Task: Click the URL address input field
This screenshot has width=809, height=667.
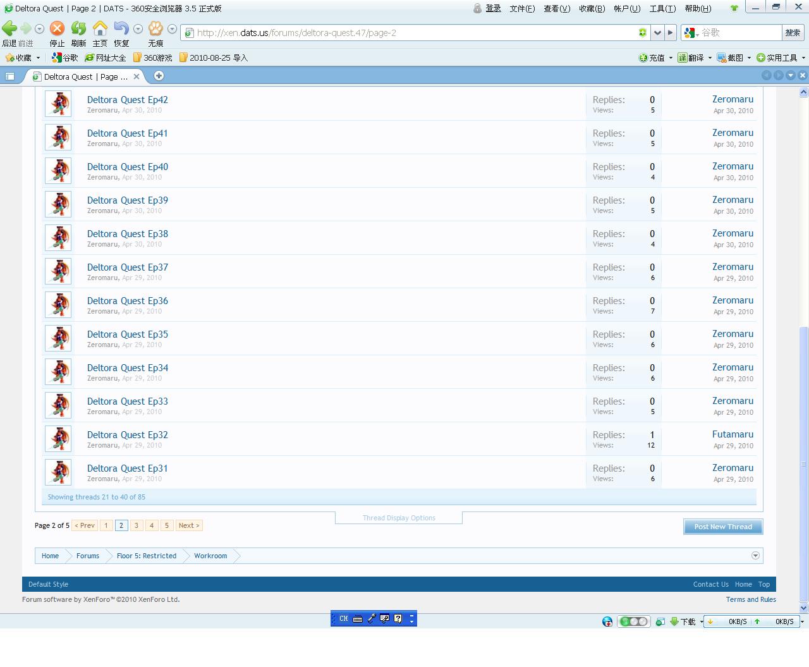Action: pyautogui.click(x=416, y=33)
